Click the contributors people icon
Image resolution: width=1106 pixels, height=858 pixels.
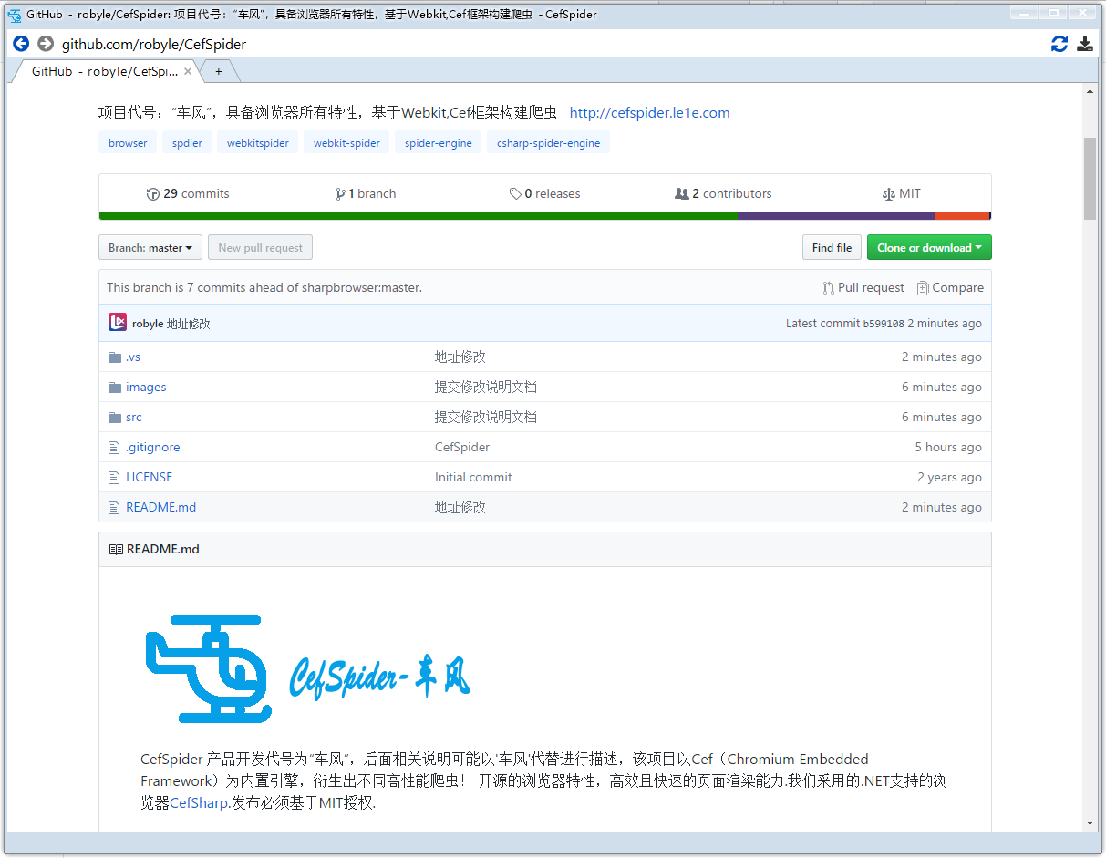[x=681, y=193]
